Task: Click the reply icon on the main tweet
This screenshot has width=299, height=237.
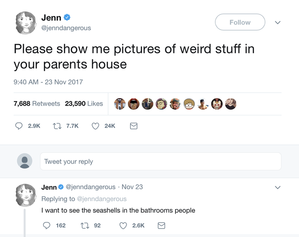Action: point(18,126)
